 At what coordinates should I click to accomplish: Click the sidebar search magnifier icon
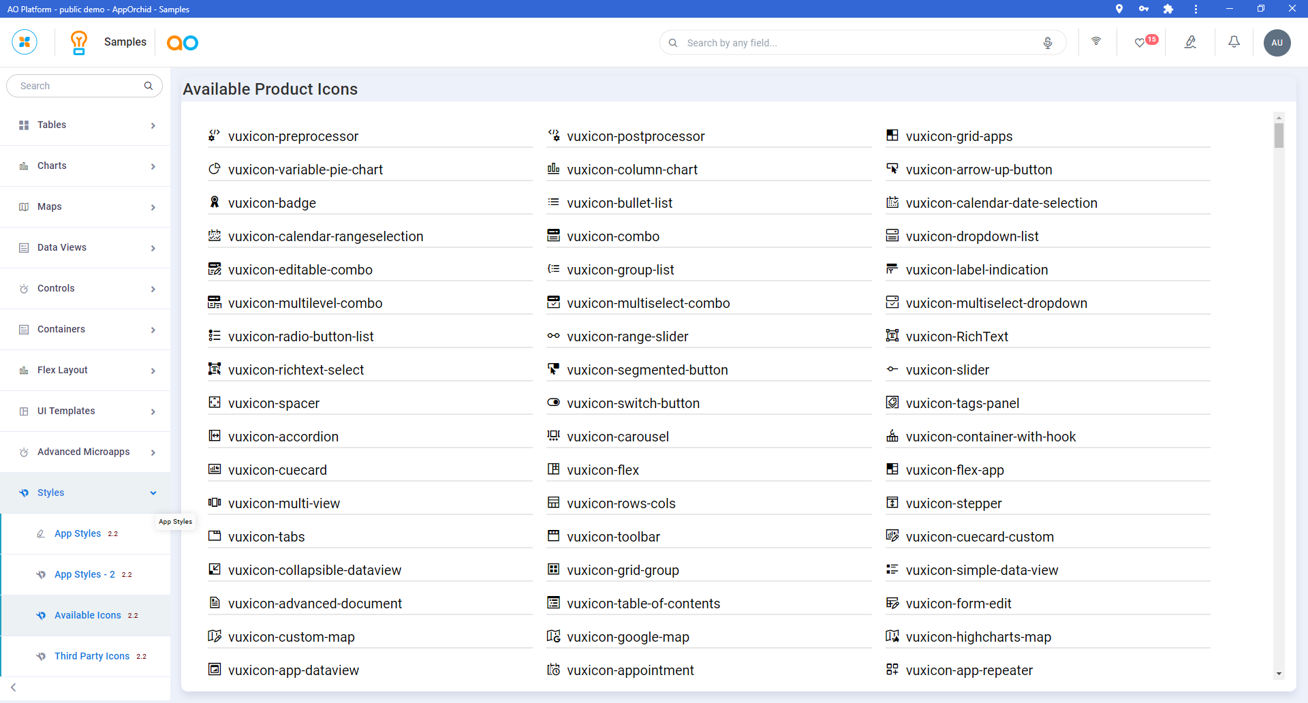point(149,86)
